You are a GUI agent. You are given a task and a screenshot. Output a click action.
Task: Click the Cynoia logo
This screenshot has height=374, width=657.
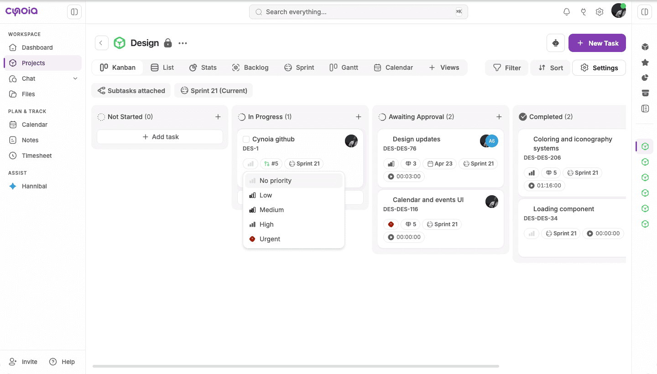pyautogui.click(x=21, y=11)
